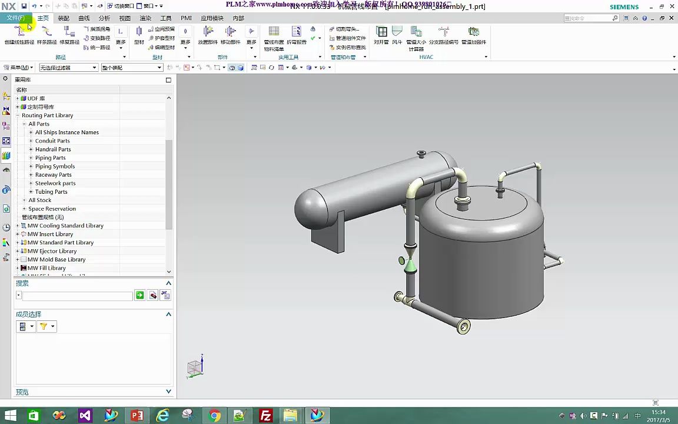Expand the MW Cooling Standard Library node

click(18, 226)
